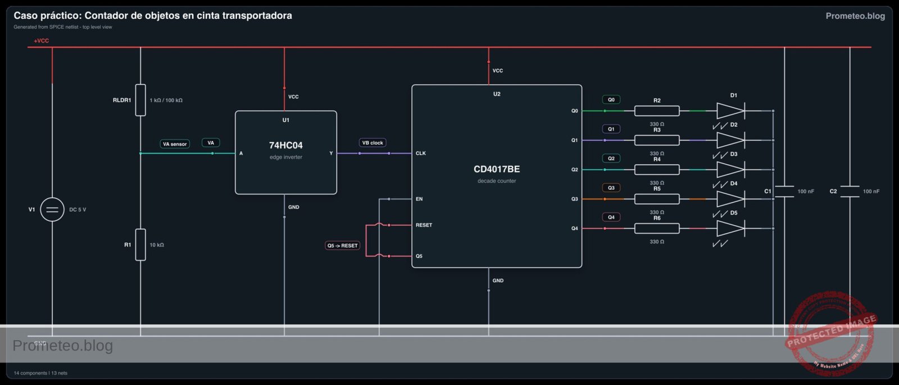Image resolution: width=899 pixels, height=385 pixels.
Task: Click the Q5 pin label on U2
Action: (419, 256)
